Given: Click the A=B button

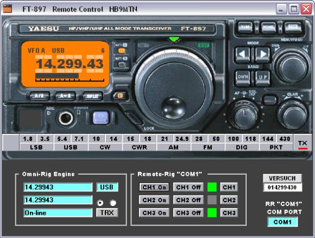Looking at the screenshot, I should (66, 96).
